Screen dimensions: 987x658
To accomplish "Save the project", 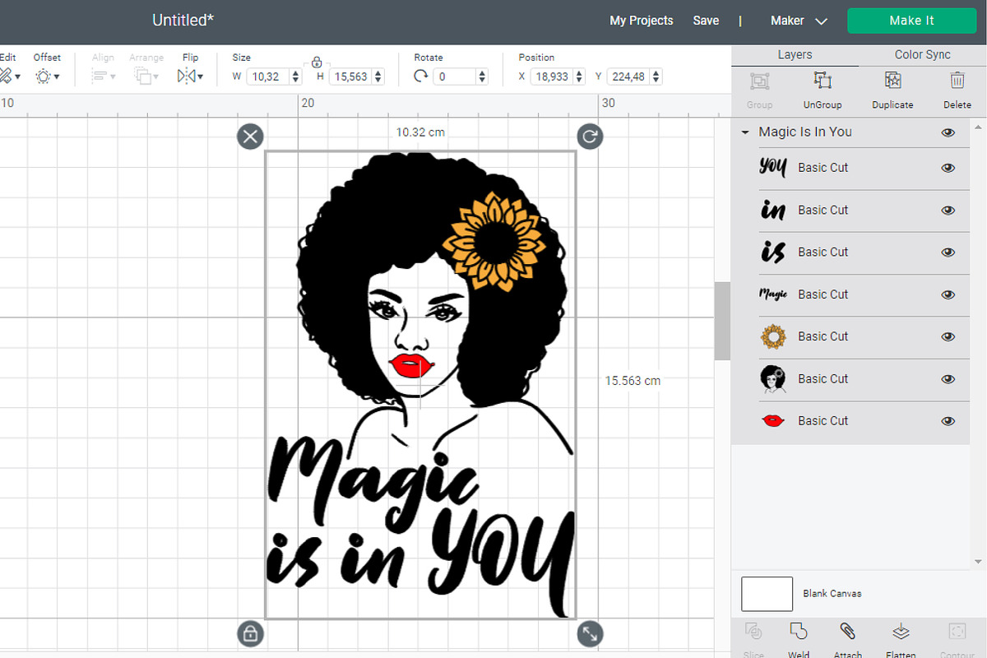I will [706, 21].
